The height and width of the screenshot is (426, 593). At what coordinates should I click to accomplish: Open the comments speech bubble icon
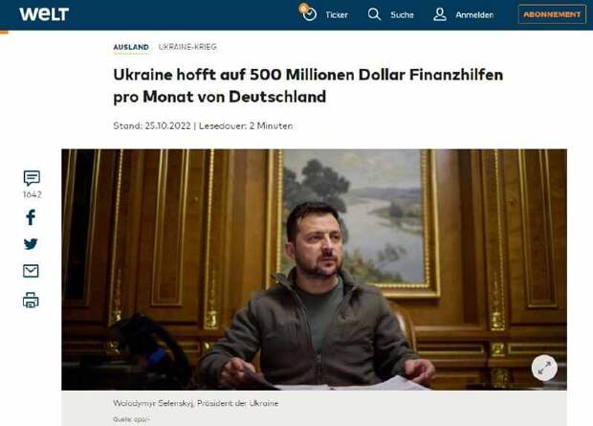click(x=32, y=178)
